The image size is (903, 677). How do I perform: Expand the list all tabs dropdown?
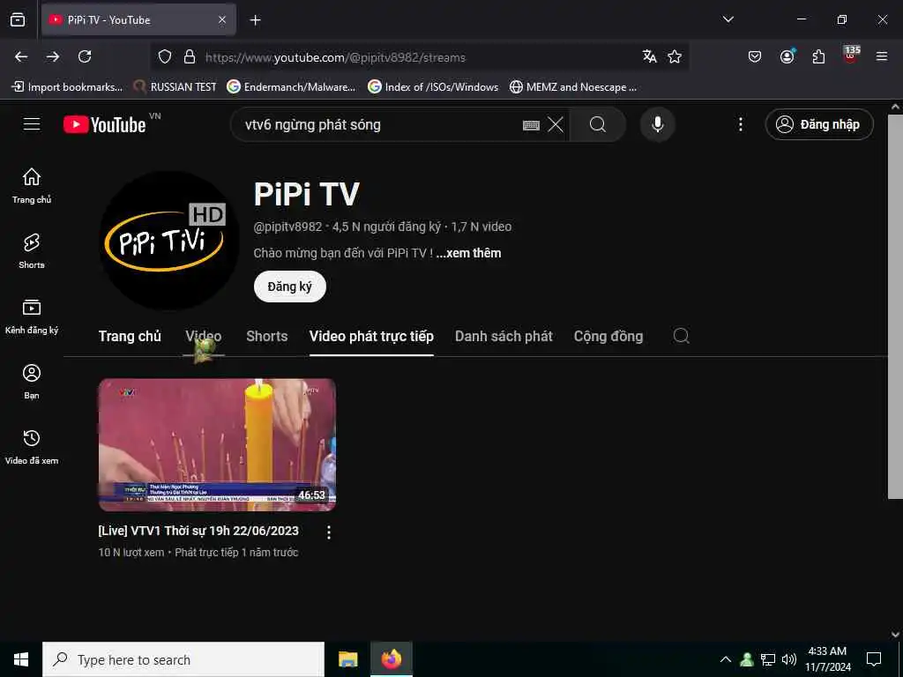tap(728, 19)
